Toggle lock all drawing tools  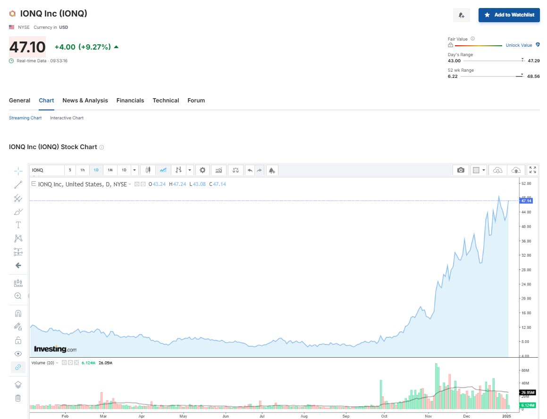tap(18, 340)
